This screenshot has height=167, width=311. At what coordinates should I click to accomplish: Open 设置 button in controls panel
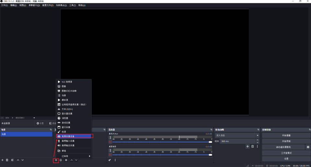tap(286, 159)
